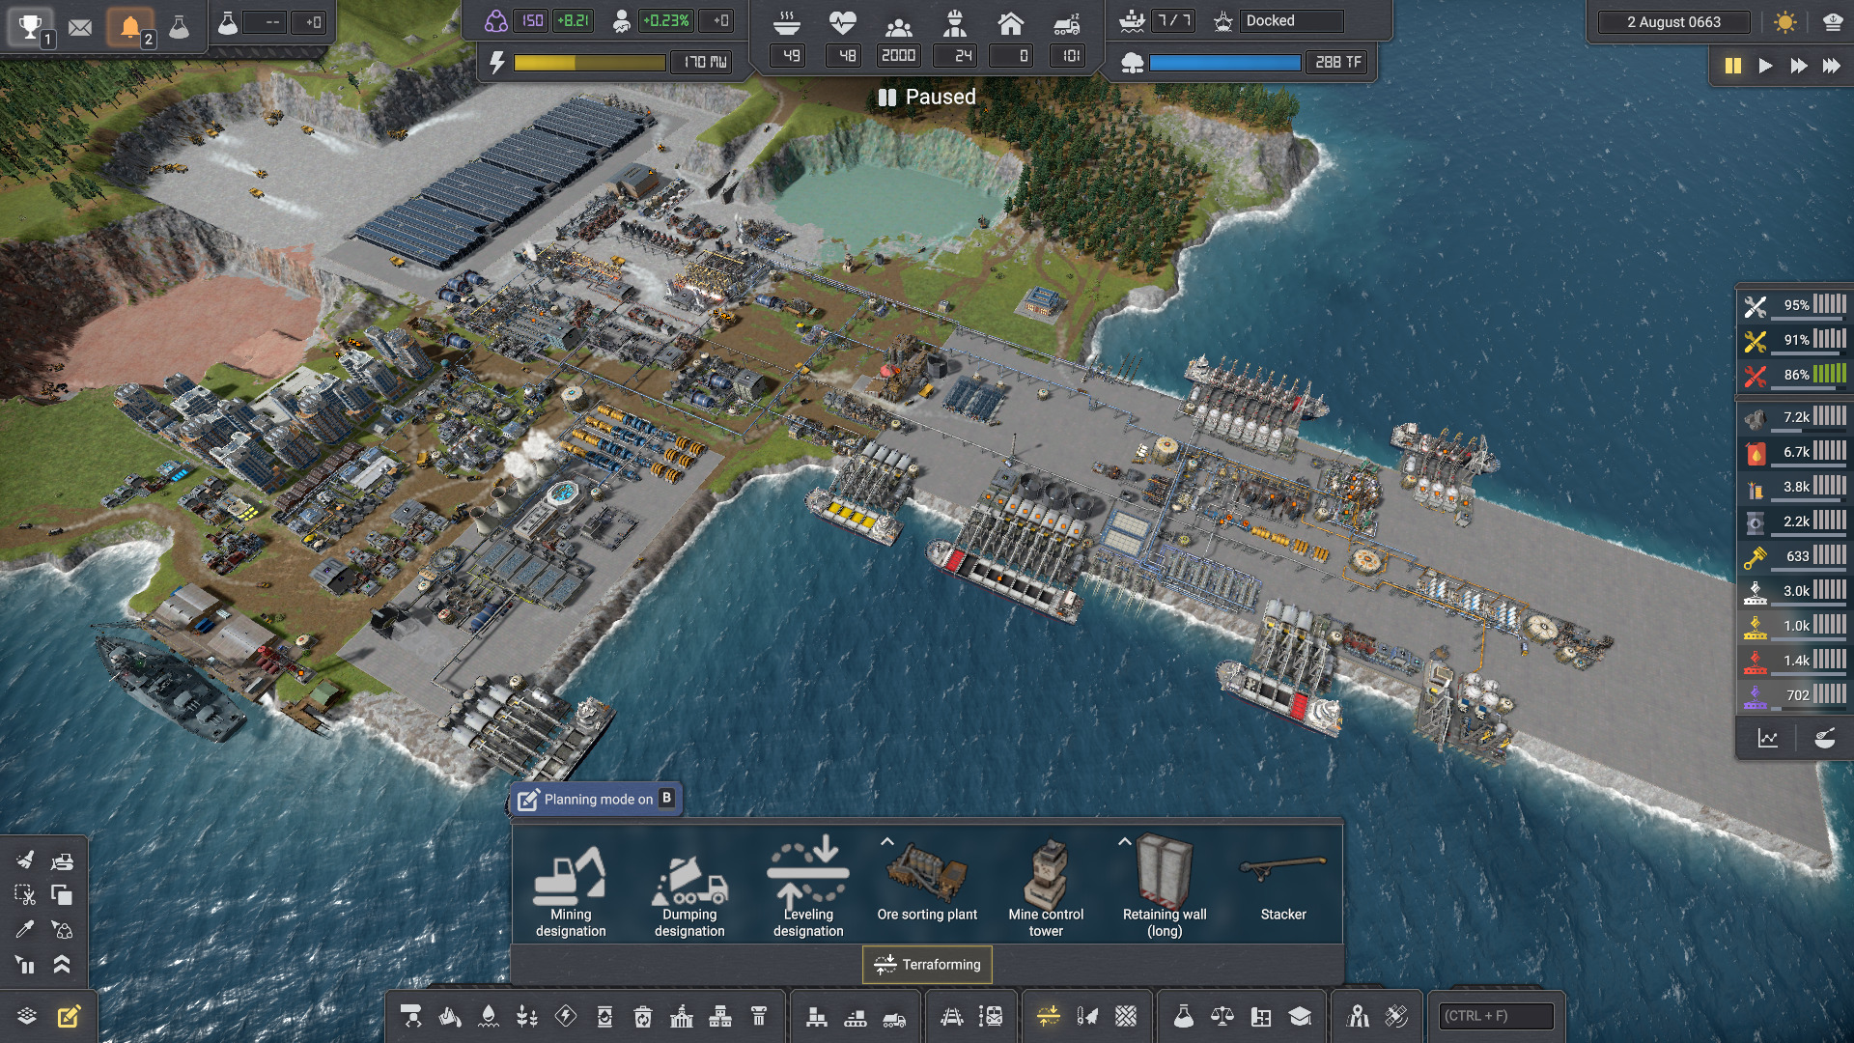Open the train vehicles category
This screenshot has width=1854, height=1043.
(991, 1016)
